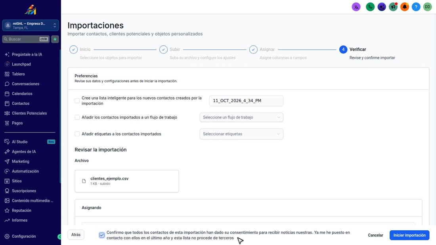This screenshot has height=245, width=436.
Task: Click Iniciar importación button
Action: (x=409, y=235)
